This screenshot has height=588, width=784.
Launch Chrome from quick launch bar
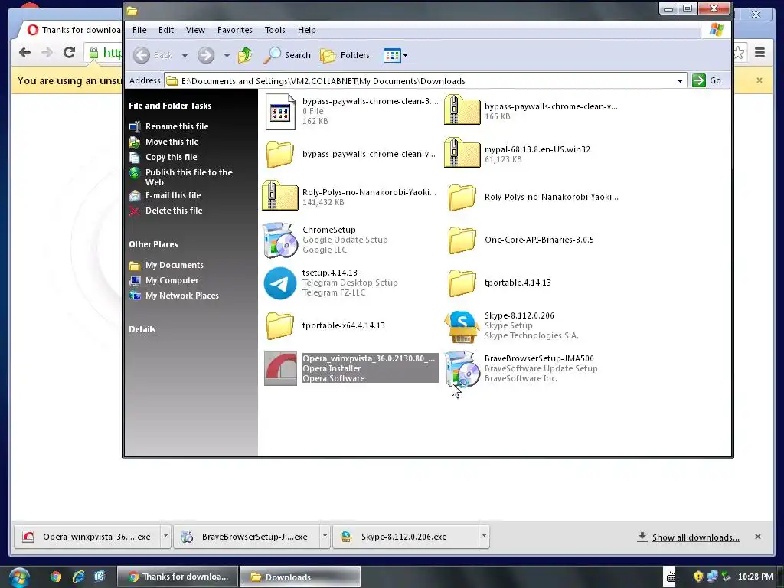pos(55,577)
